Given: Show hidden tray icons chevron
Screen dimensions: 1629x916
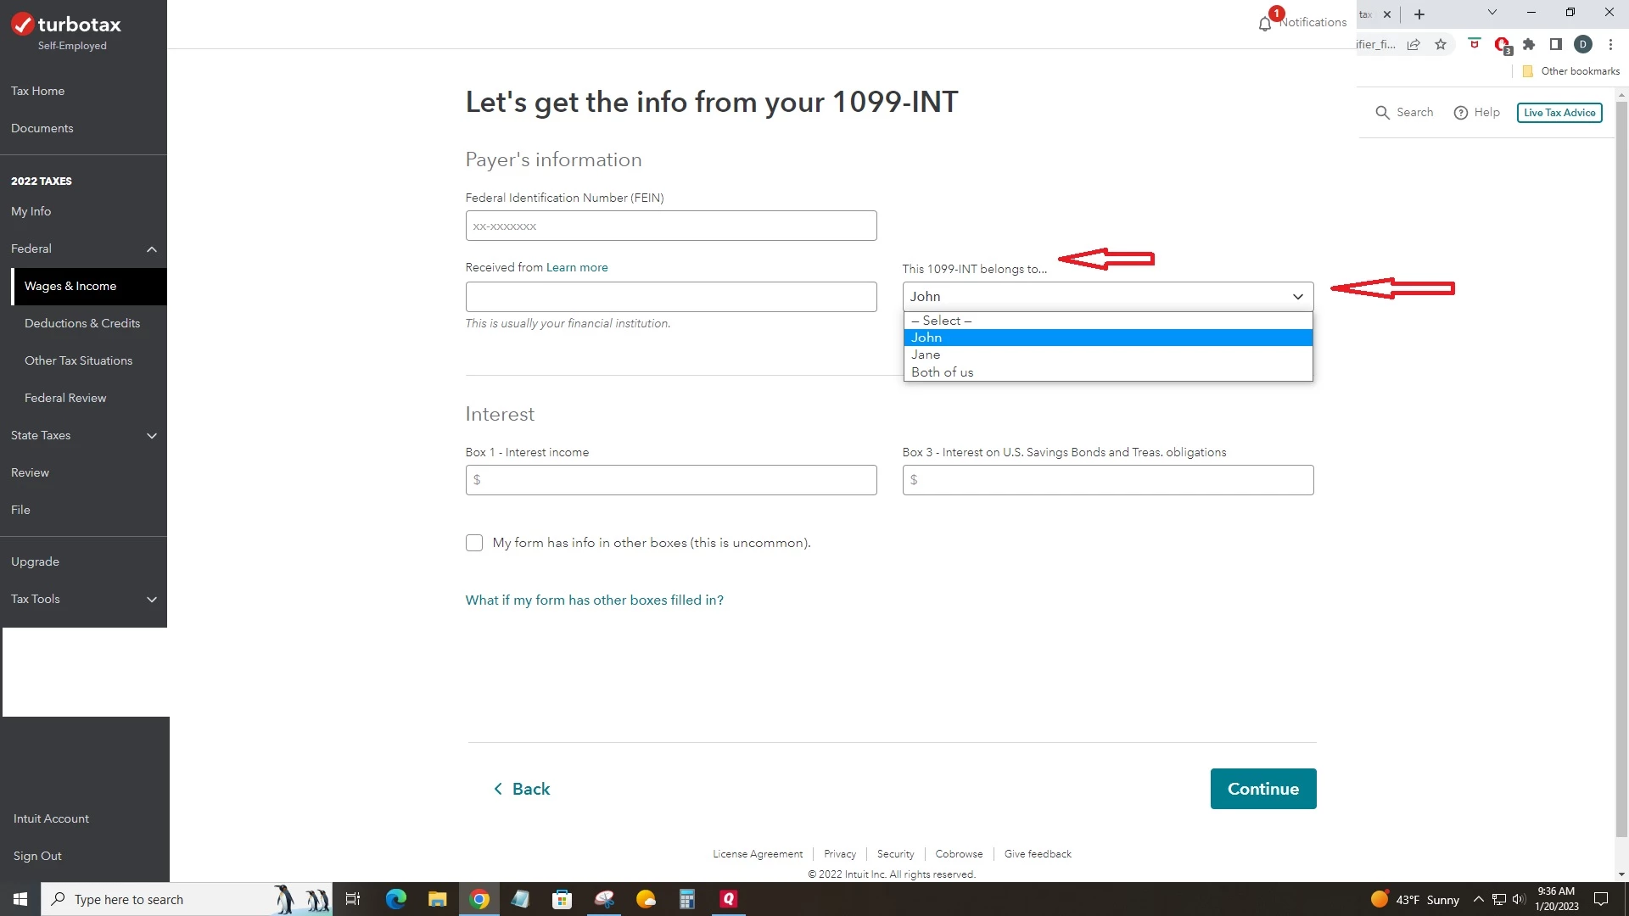Looking at the screenshot, I should click(x=1479, y=899).
